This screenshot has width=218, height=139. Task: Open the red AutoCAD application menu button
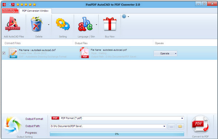(x=10, y=11)
